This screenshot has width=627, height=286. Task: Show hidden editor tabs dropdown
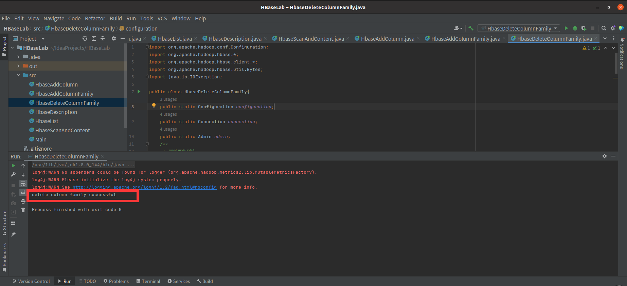tap(605, 39)
